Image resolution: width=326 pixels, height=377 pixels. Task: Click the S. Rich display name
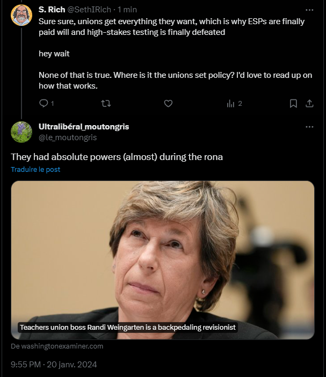(x=52, y=10)
